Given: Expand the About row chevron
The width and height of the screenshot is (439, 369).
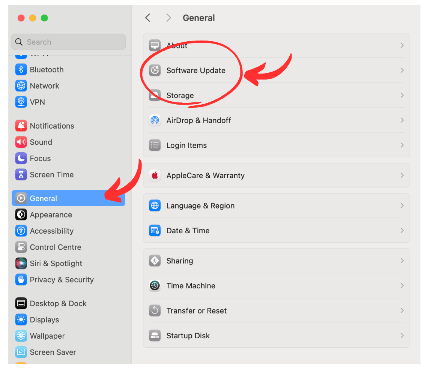Looking at the screenshot, I should (x=402, y=45).
